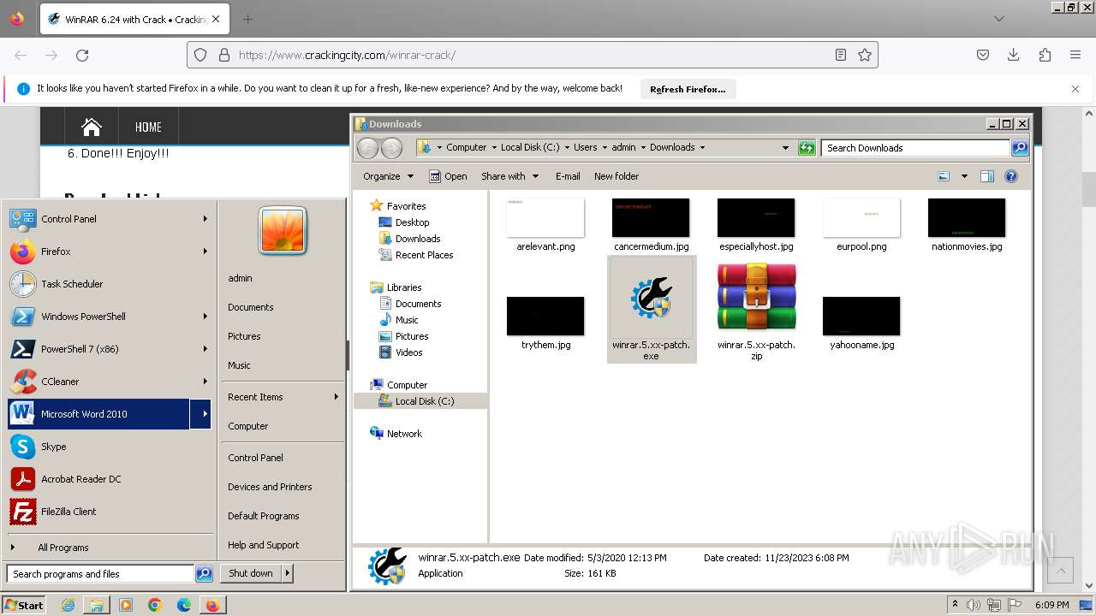Expand Recent Items submenu
1096x616 pixels.
(x=283, y=397)
